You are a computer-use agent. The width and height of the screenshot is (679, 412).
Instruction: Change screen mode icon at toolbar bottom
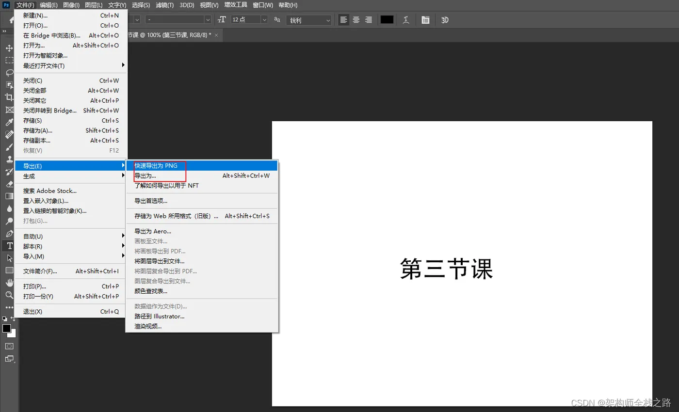click(x=9, y=359)
